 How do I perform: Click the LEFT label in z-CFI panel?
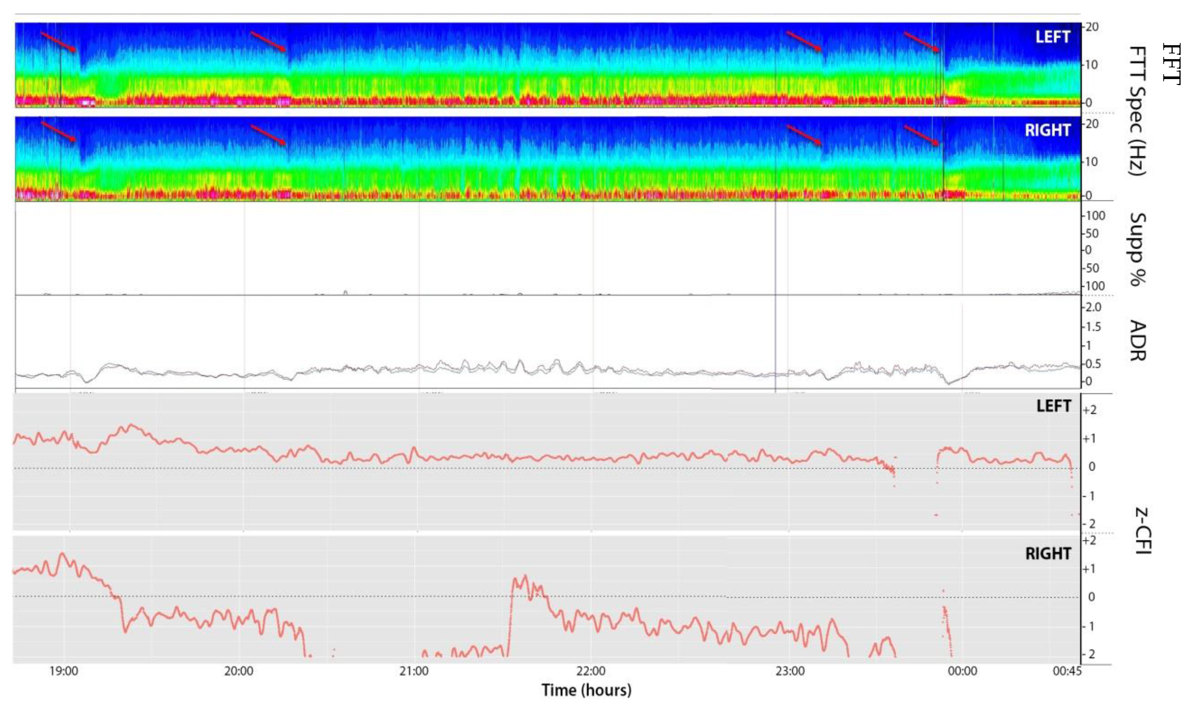(x=1054, y=406)
